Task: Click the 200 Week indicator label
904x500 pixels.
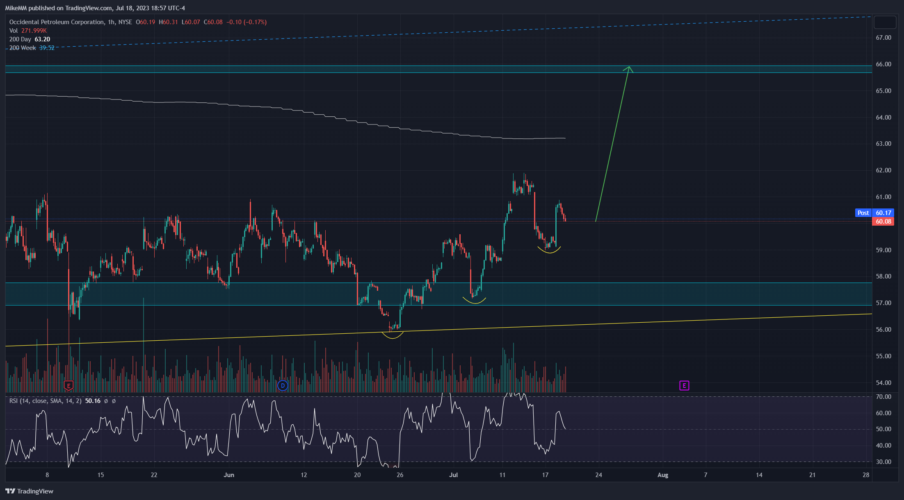Action: [23, 48]
